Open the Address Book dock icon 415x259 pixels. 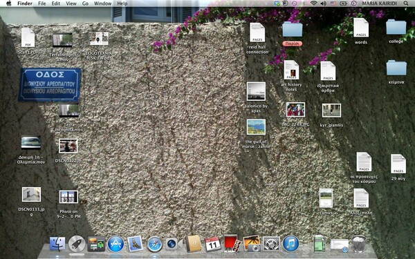[x=194, y=244]
